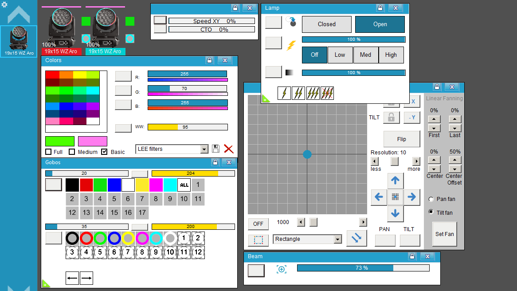
Task: Click the crossed-out lightning strobe icon
Action: (327, 93)
